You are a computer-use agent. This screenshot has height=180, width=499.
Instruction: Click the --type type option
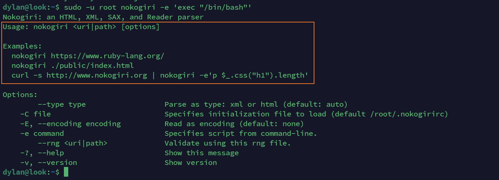pyautogui.click(x=62, y=104)
